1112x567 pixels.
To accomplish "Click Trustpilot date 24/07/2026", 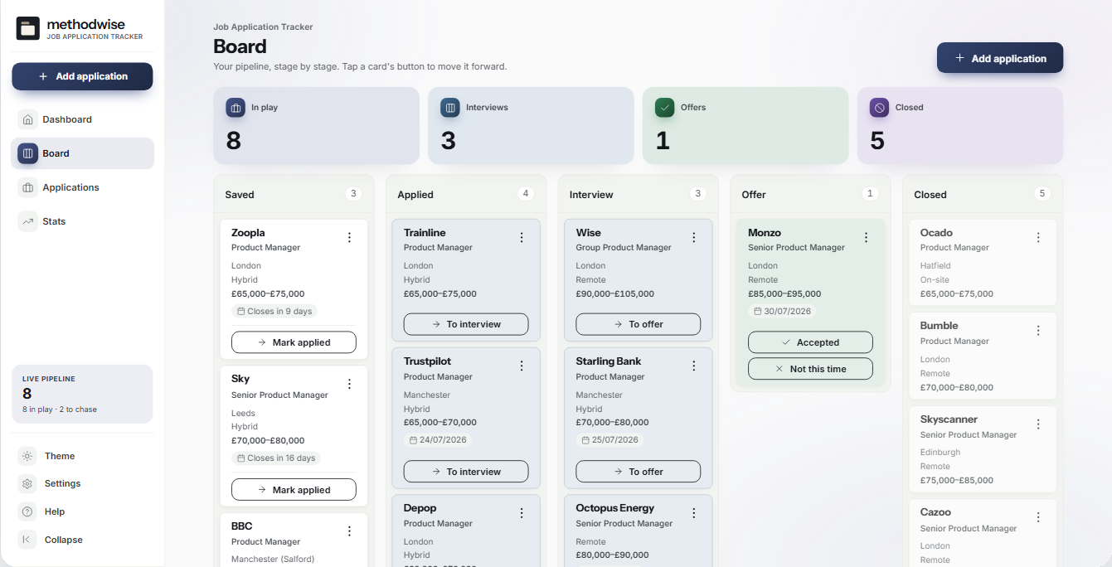I will [x=438, y=440].
